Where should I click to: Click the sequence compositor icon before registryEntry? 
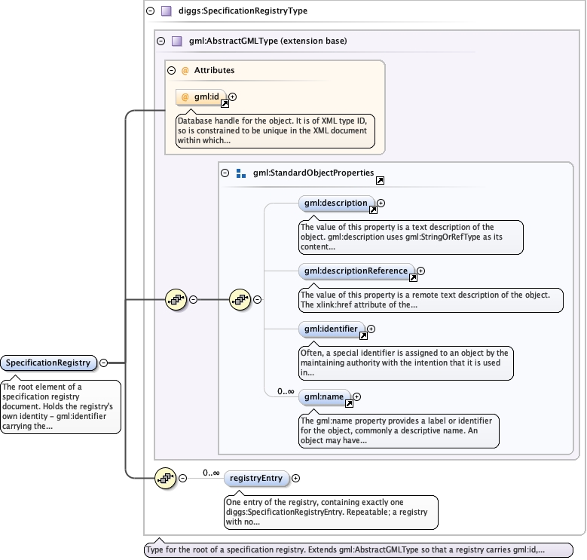165,478
